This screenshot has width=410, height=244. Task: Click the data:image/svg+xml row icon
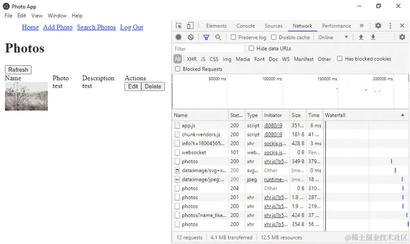(x=177, y=170)
